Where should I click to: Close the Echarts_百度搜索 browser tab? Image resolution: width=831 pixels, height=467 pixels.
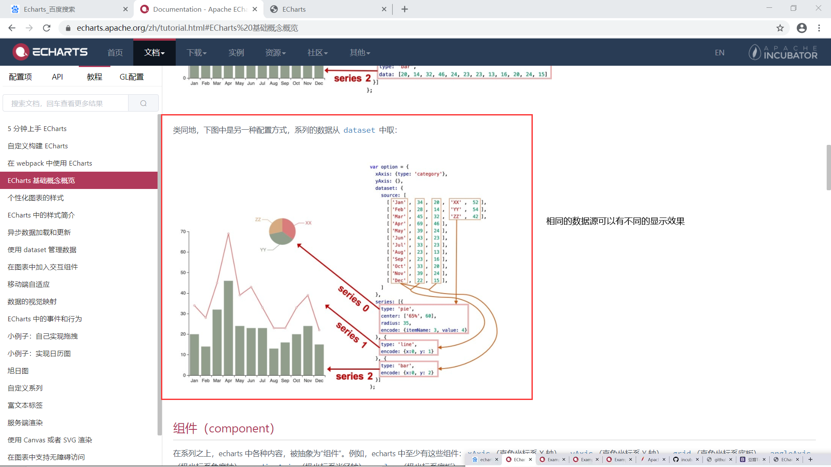[x=125, y=9]
